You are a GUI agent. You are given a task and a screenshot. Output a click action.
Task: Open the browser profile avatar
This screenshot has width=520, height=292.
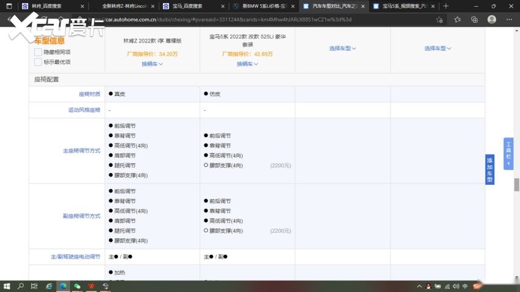pyautogui.click(x=492, y=20)
